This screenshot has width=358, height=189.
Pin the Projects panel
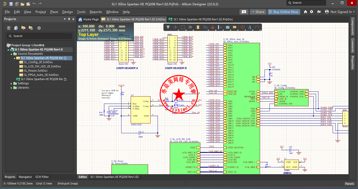tap(69, 19)
